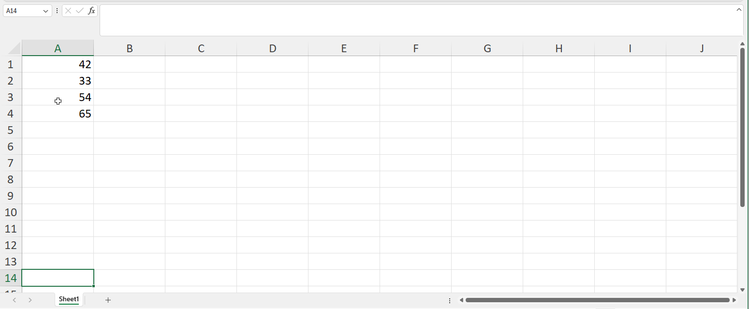Click the Cancel X beside the formula bar
749x309 pixels.
coord(68,11)
